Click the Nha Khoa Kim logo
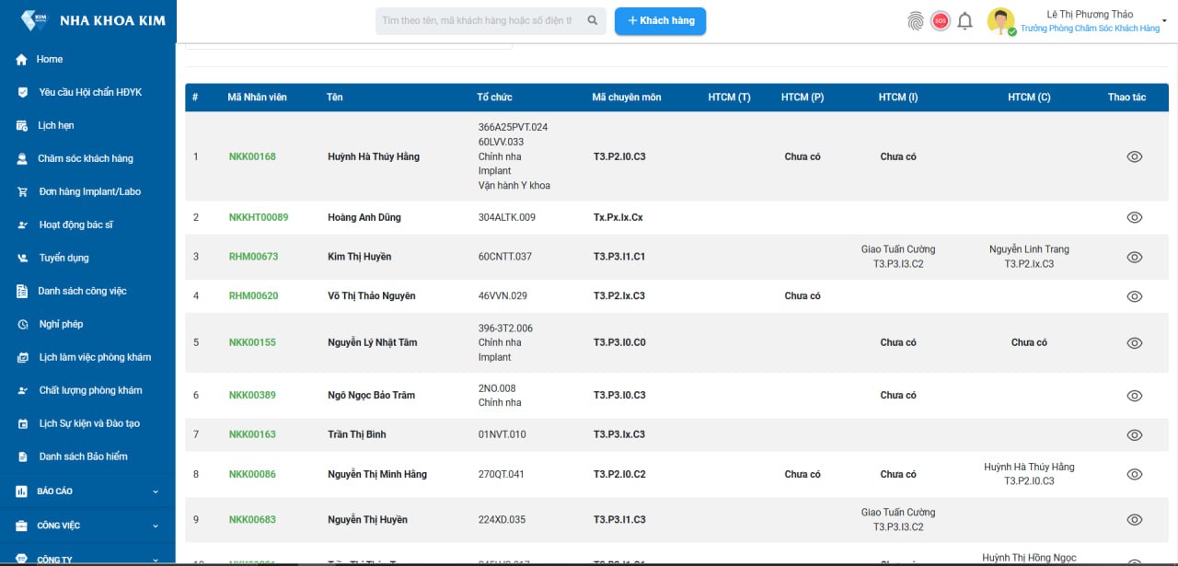 pos(34,20)
